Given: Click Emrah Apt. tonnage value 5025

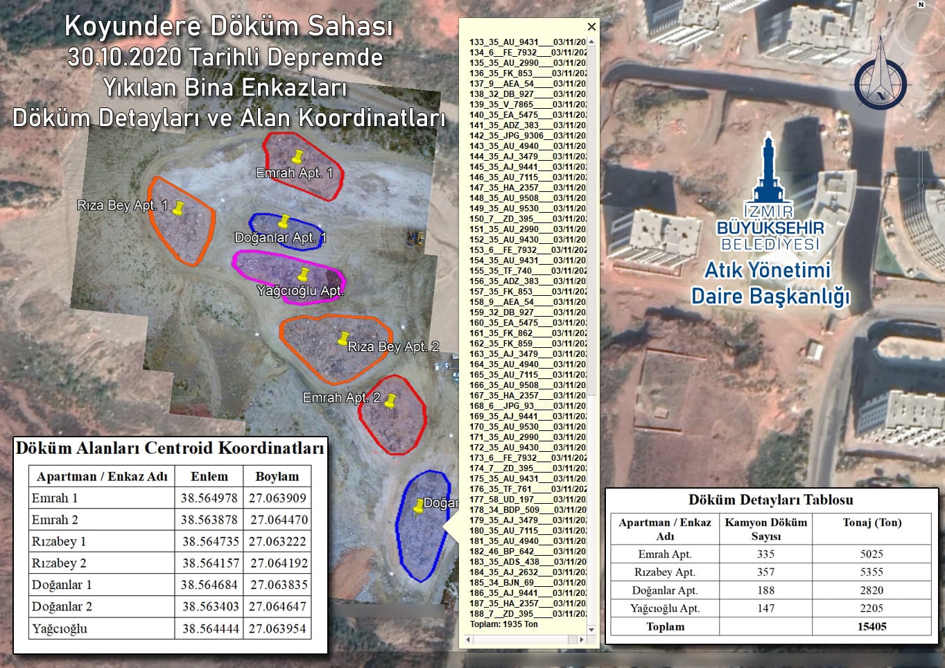Looking at the screenshot, I should 872,554.
